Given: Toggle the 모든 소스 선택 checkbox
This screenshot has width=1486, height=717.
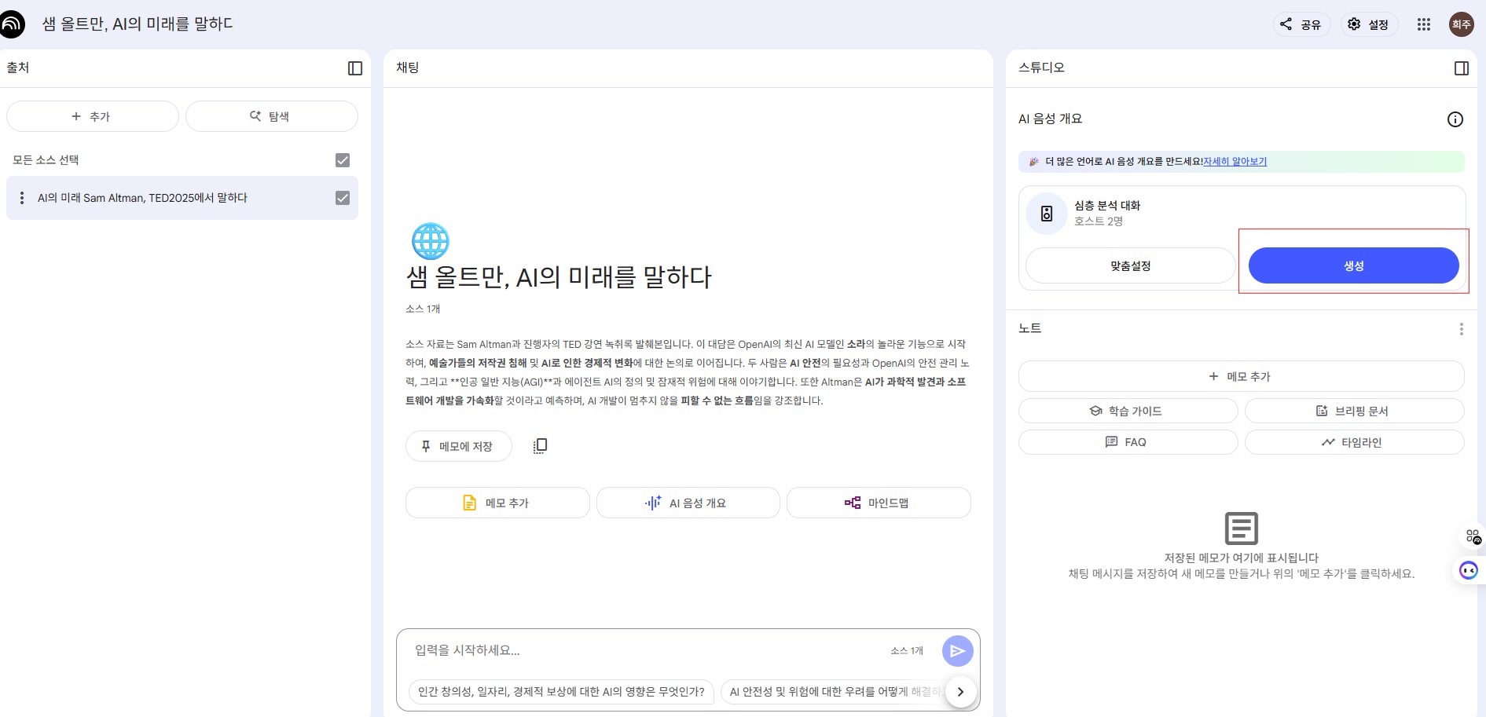Looking at the screenshot, I should click(x=343, y=160).
